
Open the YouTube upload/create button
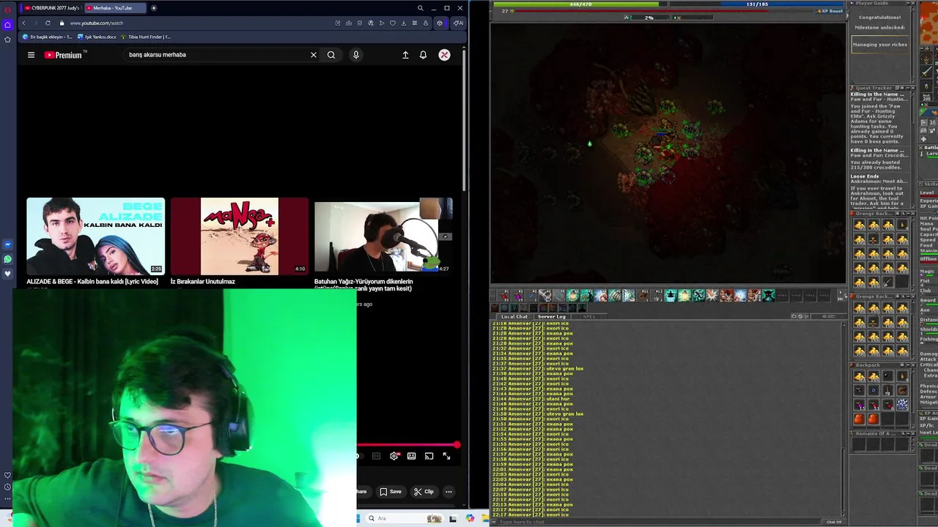coord(405,55)
